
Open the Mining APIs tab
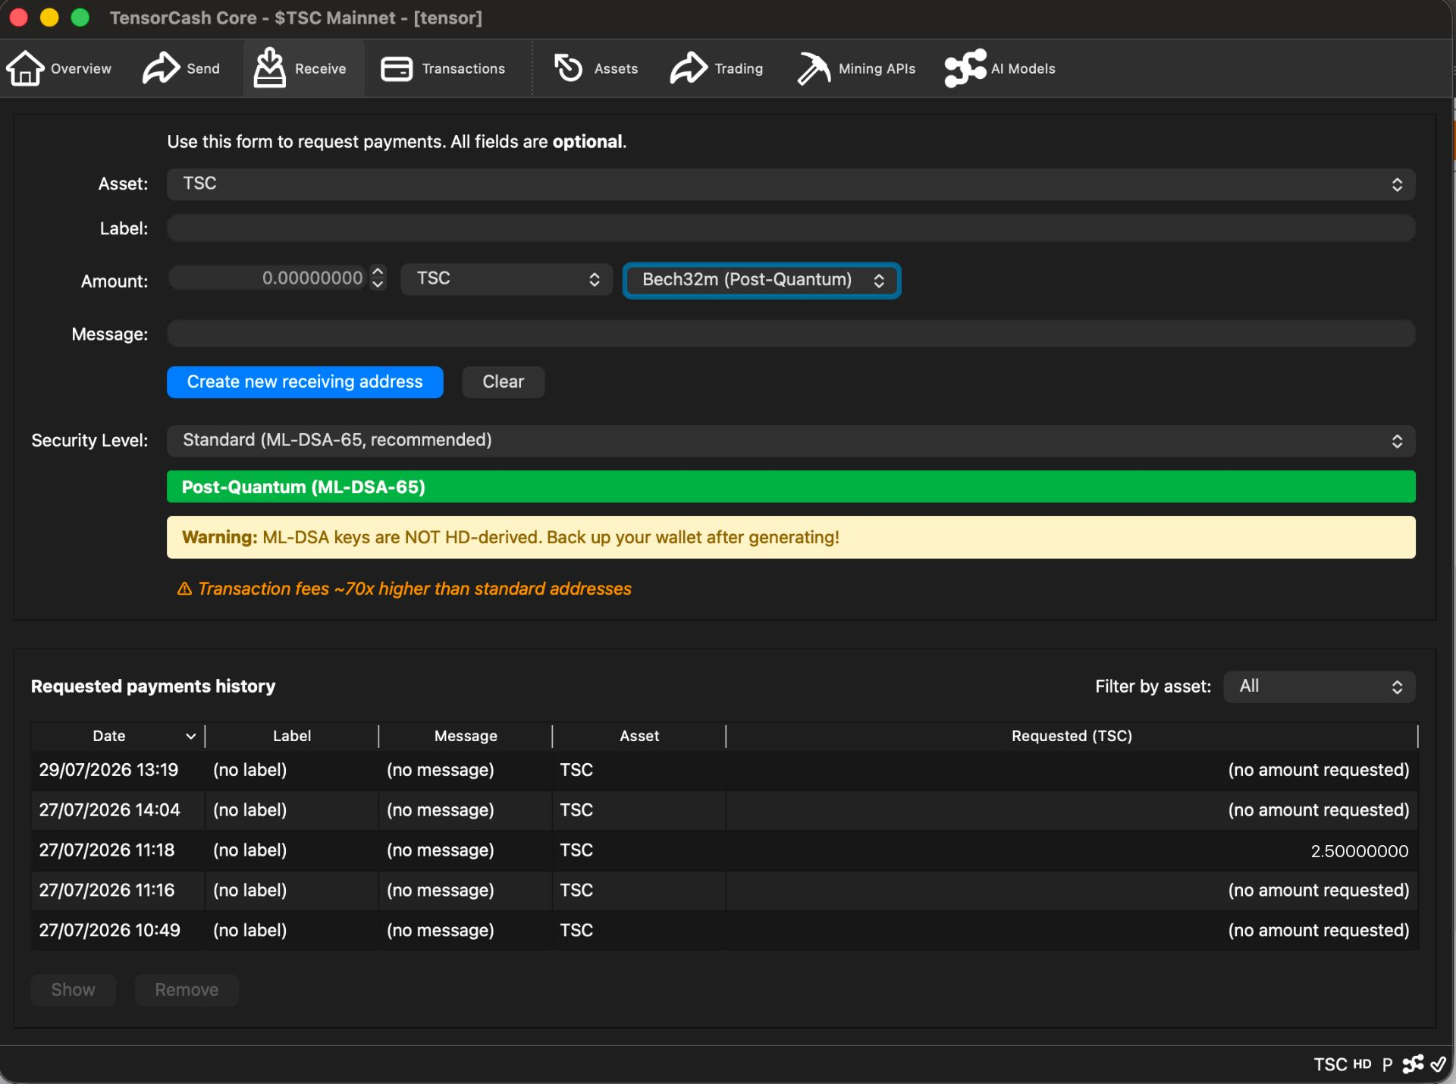point(856,68)
